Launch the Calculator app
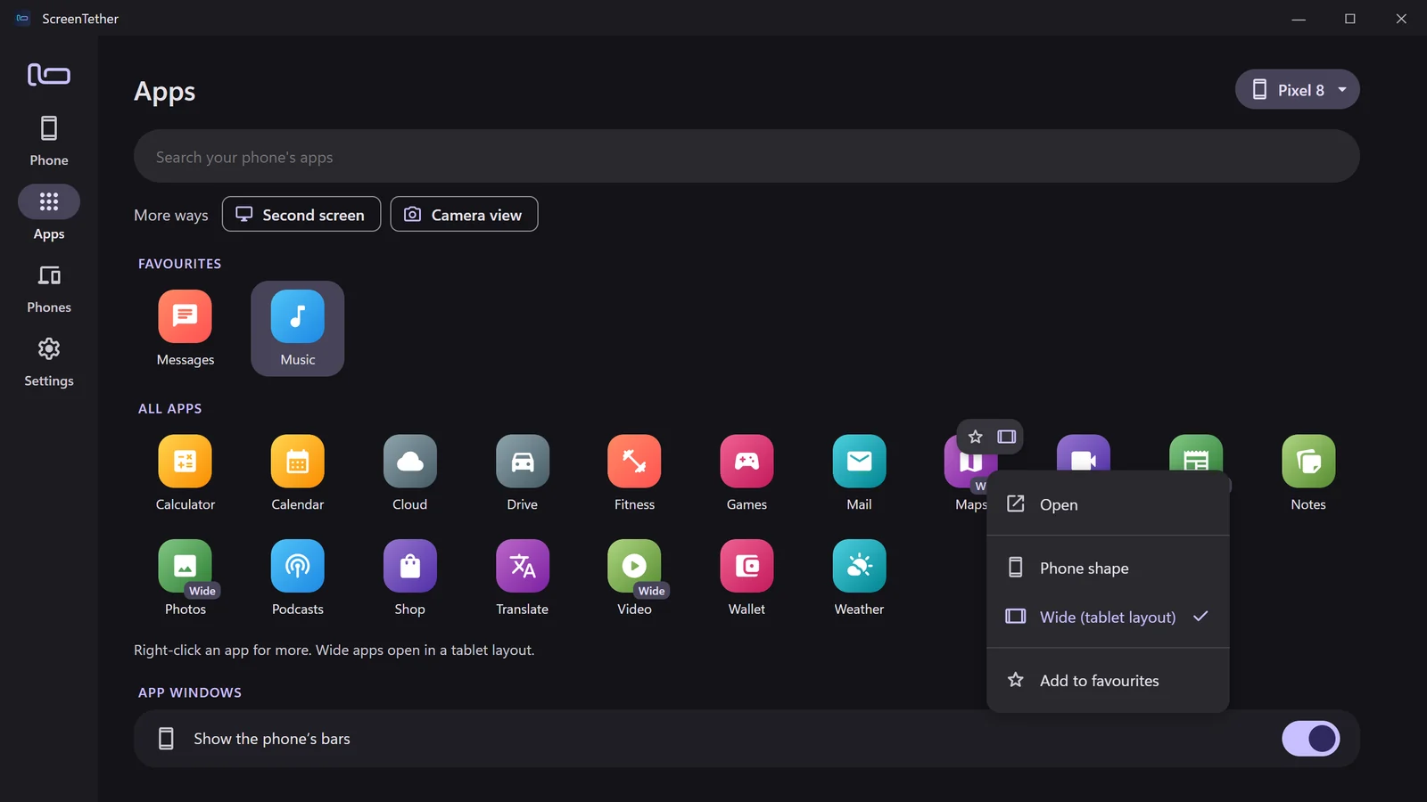The image size is (1427, 802). (x=186, y=473)
